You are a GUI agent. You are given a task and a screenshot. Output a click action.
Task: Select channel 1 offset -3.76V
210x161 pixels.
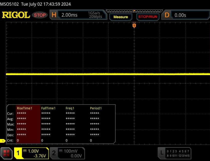[x=40, y=156]
